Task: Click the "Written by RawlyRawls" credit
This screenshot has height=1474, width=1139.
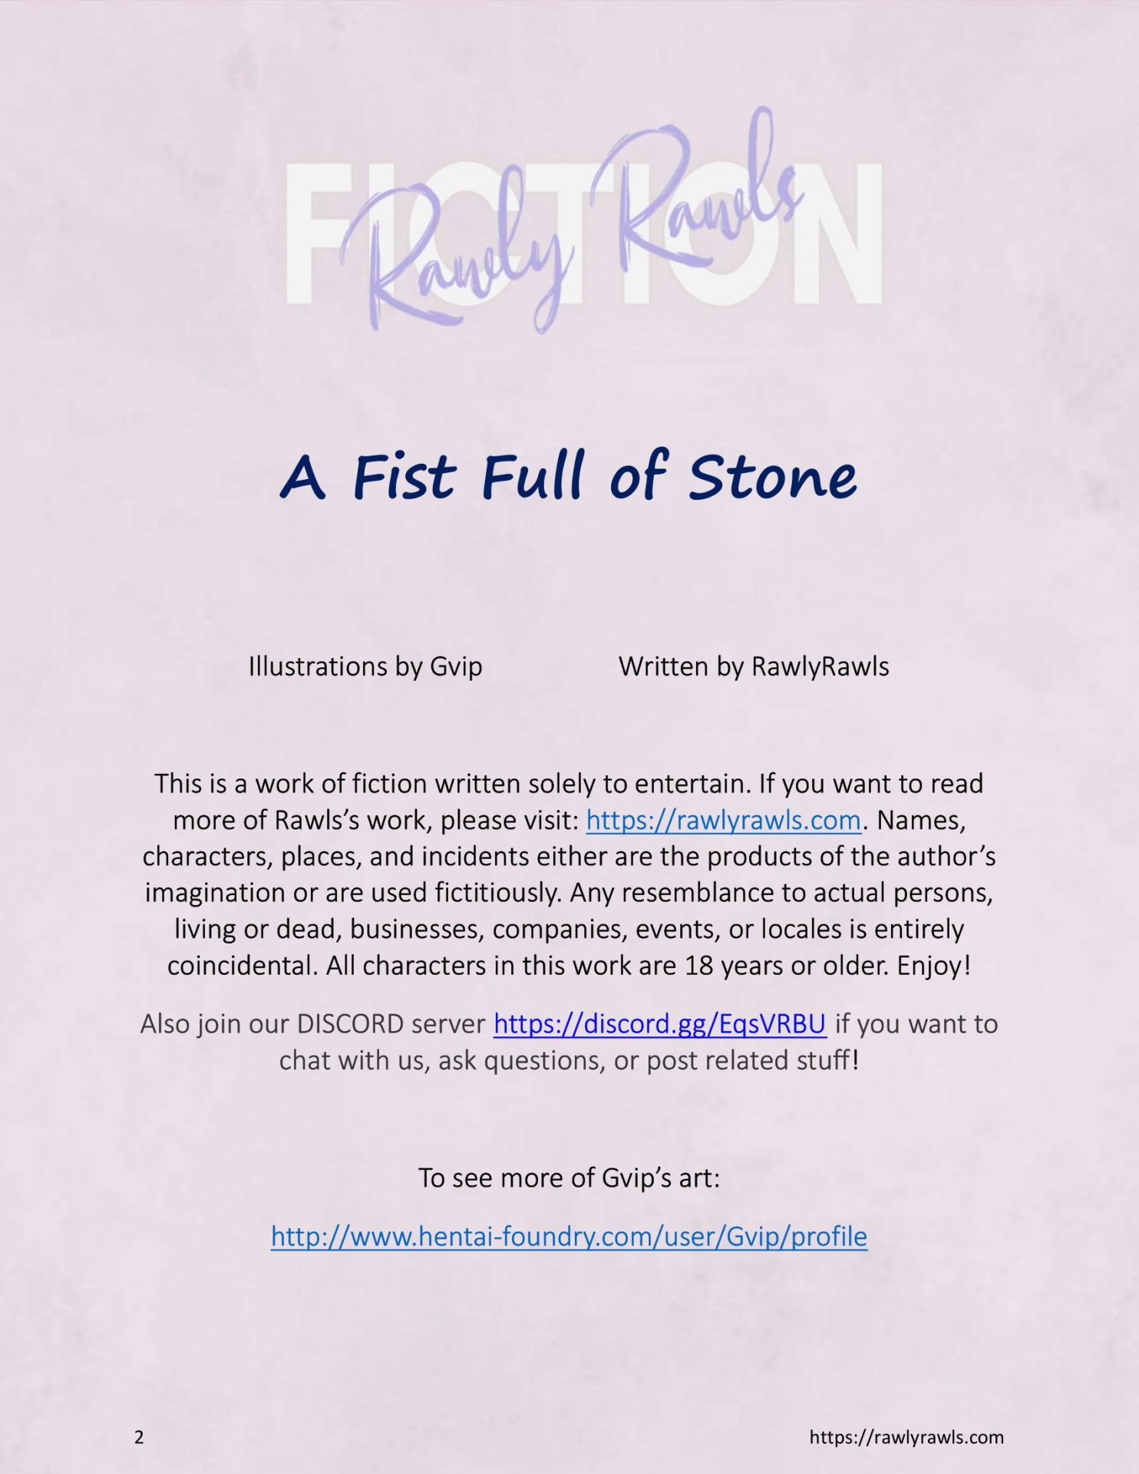Action: tap(754, 666)
